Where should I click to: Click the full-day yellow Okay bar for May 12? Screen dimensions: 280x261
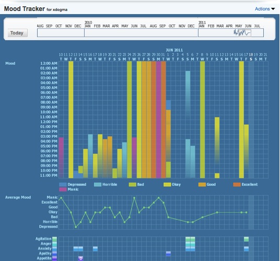(71, 120)
